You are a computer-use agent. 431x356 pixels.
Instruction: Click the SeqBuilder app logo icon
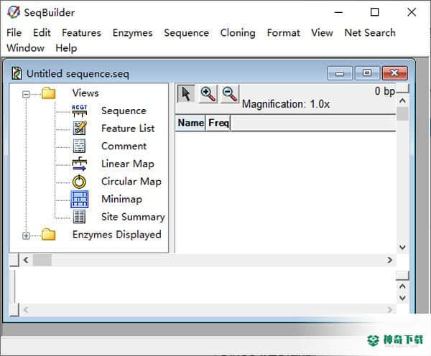click(14, 12)
